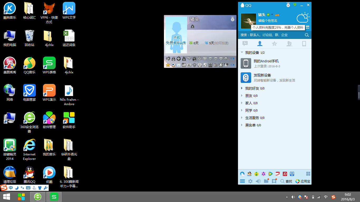Open QQ application manager grid icon
Image resolution: width=360 pixels, height=202 pixels.
tap(308, 174)
